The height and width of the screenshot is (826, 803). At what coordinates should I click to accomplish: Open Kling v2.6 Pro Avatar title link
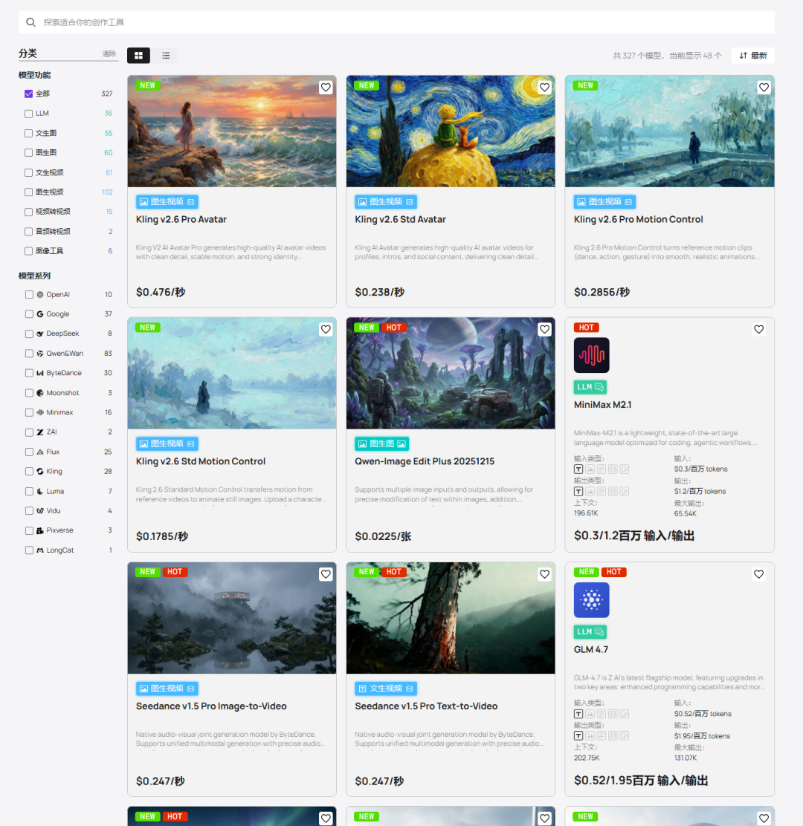(x=181, y=220)
